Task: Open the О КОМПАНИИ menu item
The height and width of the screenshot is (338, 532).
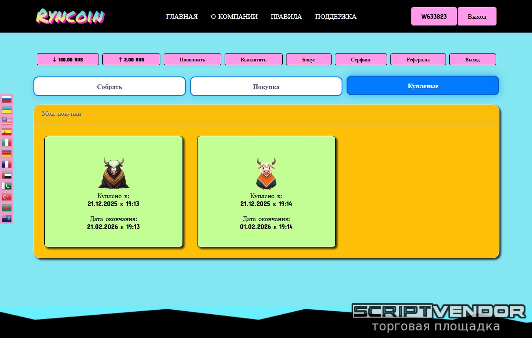Action: 234,17
